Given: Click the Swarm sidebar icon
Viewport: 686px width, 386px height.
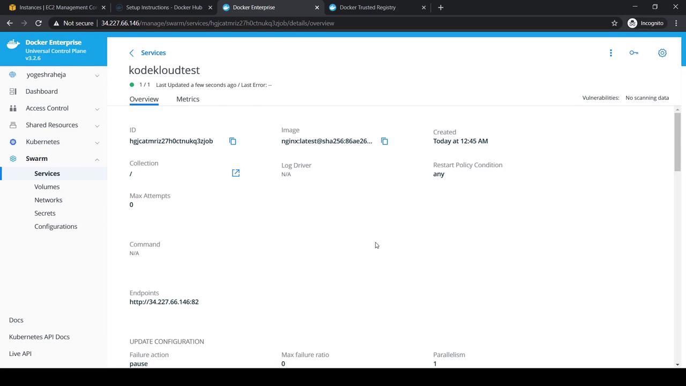Looking at the screenshot, I should (13, 159).
